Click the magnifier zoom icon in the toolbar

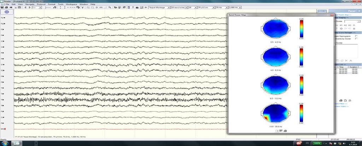pos(110,7)
